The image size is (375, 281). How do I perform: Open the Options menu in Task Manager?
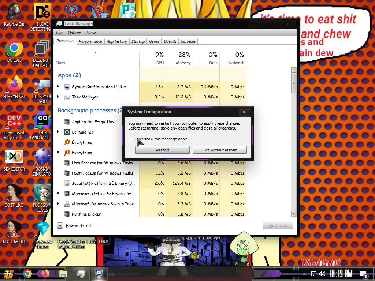74,33
